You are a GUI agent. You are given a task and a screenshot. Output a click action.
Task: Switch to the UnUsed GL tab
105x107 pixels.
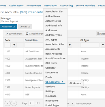(x=25, y=27)
